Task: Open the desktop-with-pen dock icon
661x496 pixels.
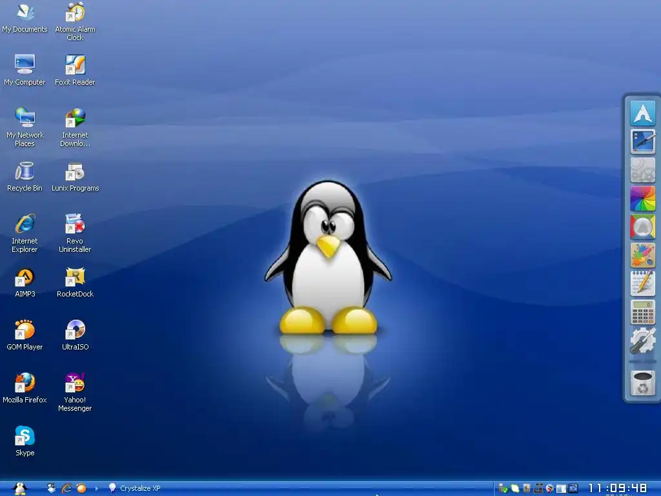Action: click(x=642, y=141)
